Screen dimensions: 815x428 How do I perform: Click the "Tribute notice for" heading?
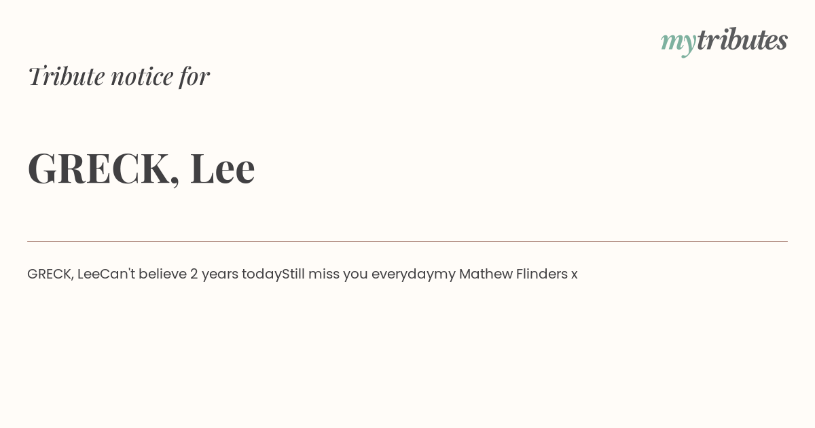point(119,76)
